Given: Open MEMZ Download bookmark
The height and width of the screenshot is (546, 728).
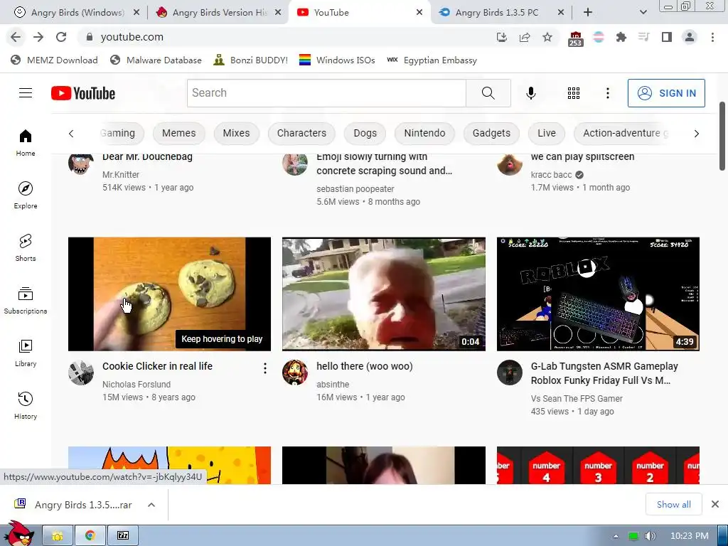Looking at the screenshot, I should [54, 60].
